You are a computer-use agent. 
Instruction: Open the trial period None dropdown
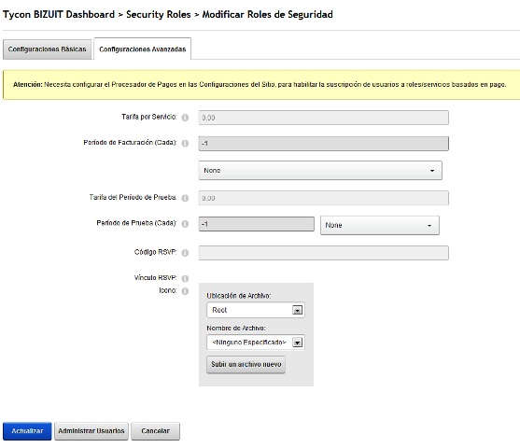click(x=379, y=225)
